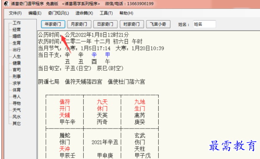Click the 甲辰壬 cell text
Image resolution: width=260 pixels, height=159 pixels.
point(67,156)
